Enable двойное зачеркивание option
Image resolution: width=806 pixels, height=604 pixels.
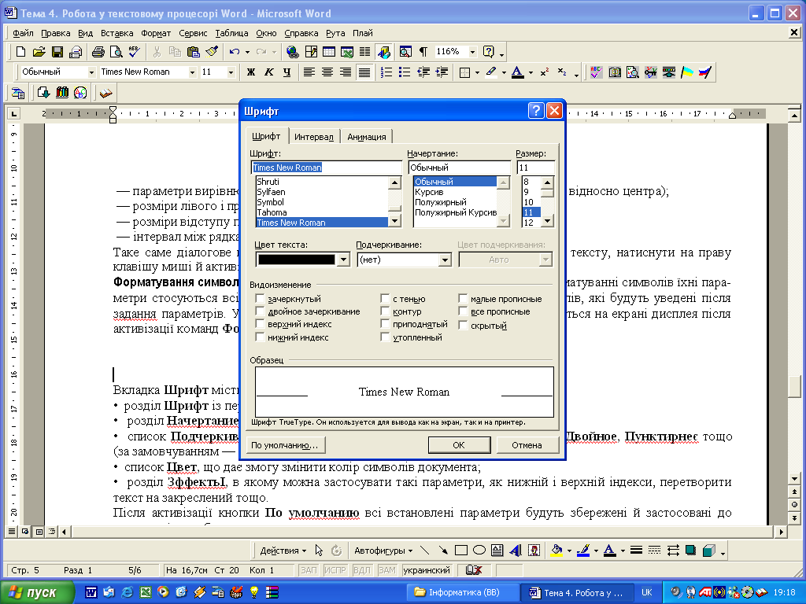(260, 311)
